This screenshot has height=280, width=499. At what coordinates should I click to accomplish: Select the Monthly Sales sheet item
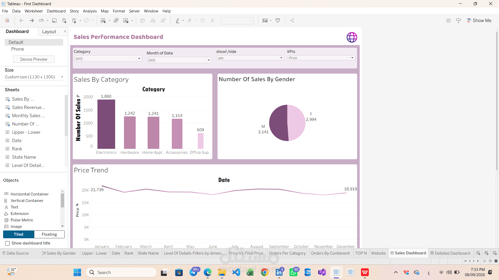(28, 116)
